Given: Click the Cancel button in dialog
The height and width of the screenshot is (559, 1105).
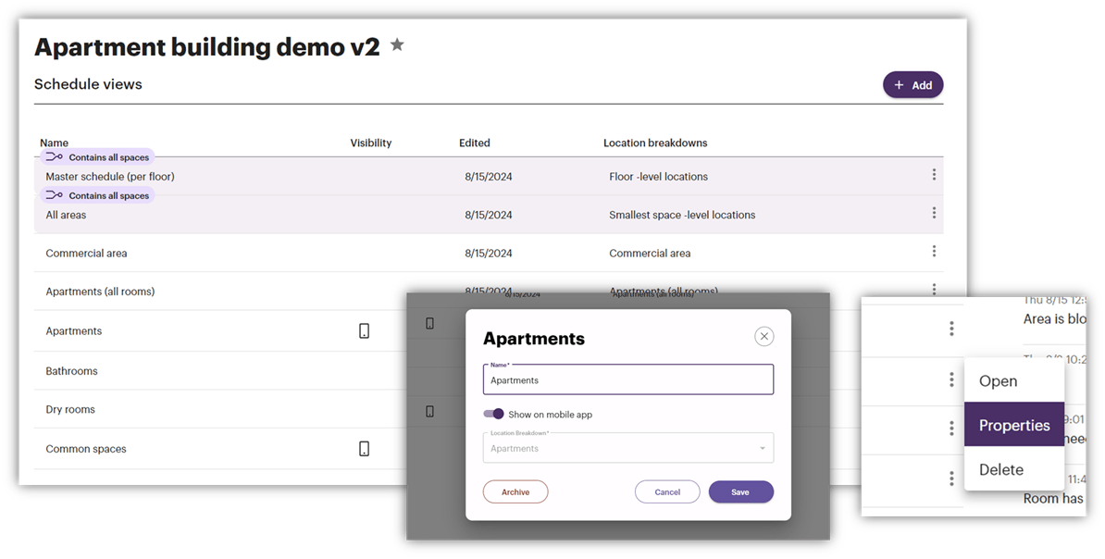Looking at the screenshot, I should click(667, 492).
